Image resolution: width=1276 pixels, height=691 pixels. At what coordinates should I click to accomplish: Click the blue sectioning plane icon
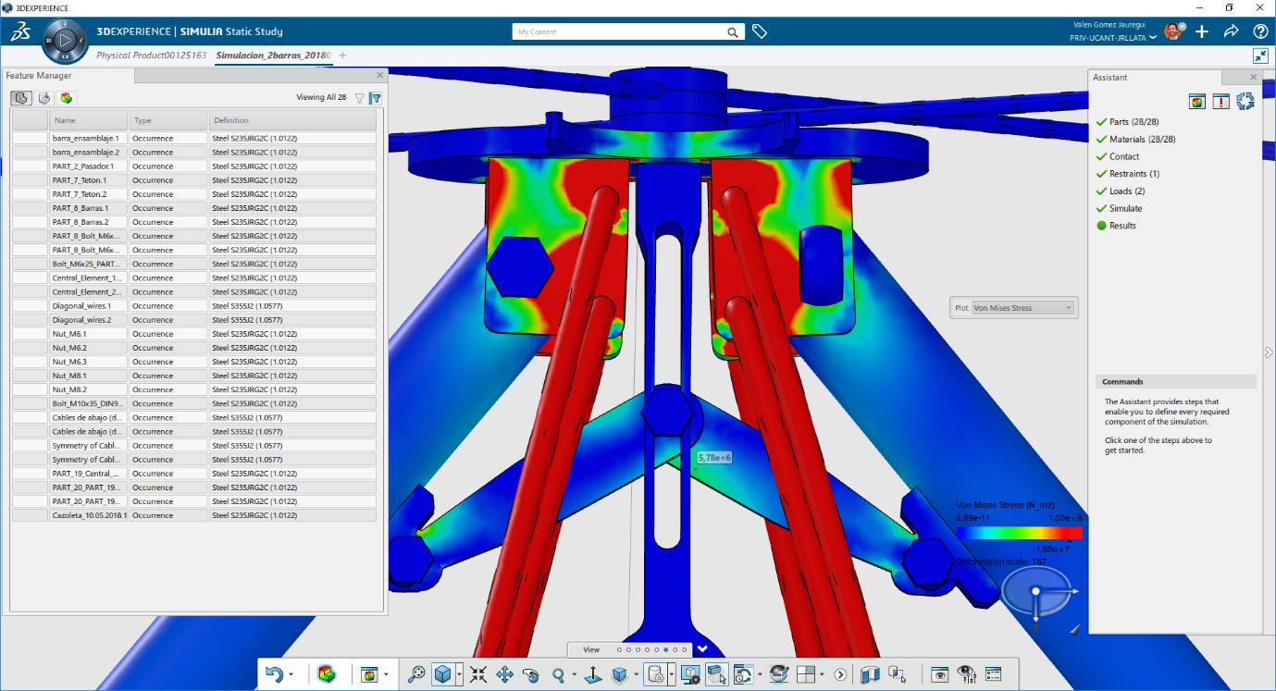tap(870, 675)
